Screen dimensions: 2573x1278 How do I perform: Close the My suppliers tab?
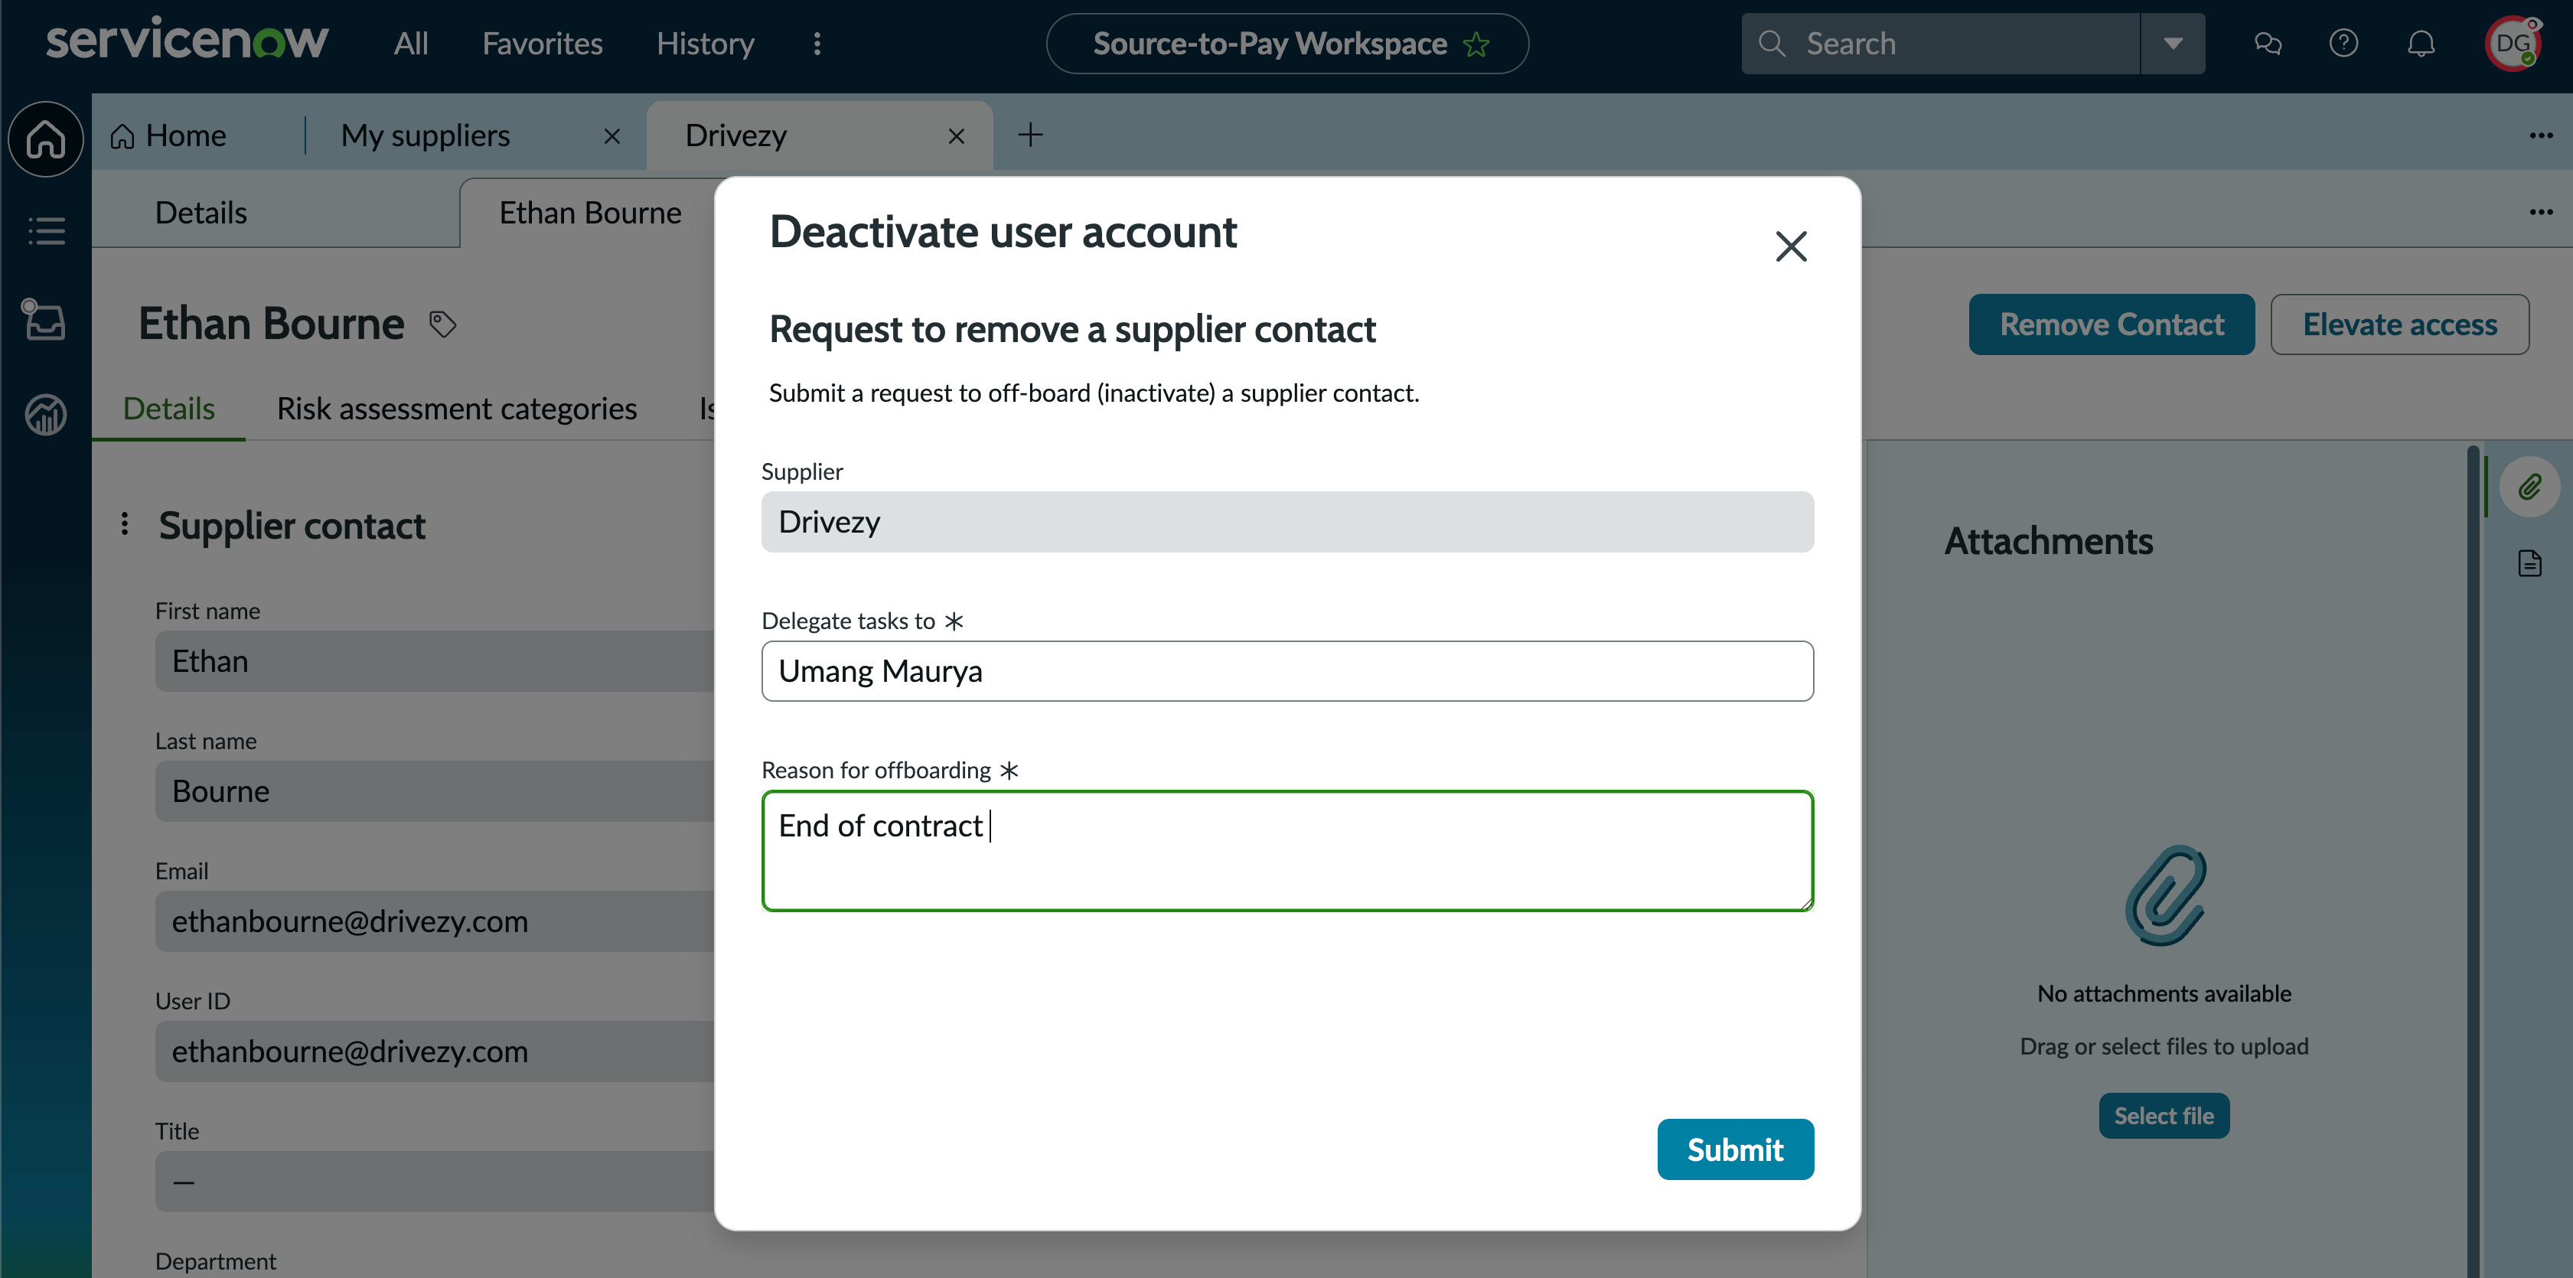pos(612,135)
